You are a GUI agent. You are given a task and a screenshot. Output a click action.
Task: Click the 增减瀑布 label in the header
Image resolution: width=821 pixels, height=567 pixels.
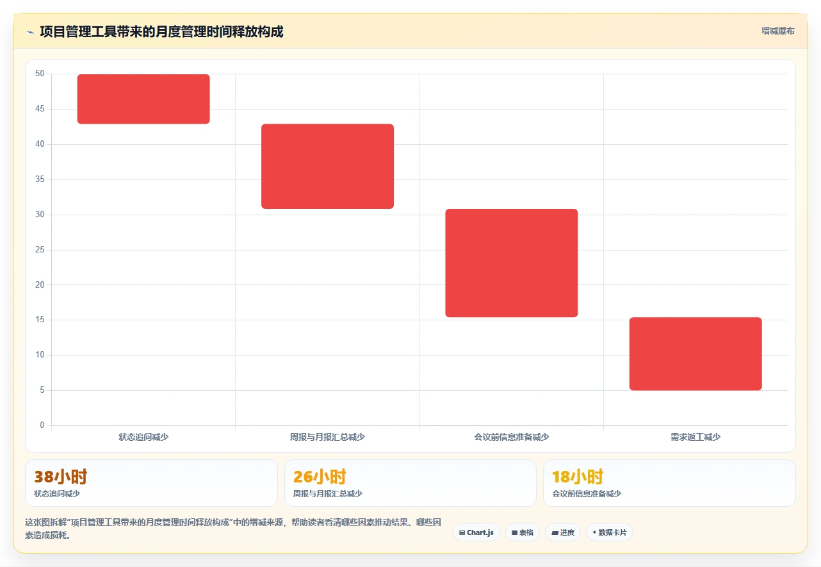(777, 31)
